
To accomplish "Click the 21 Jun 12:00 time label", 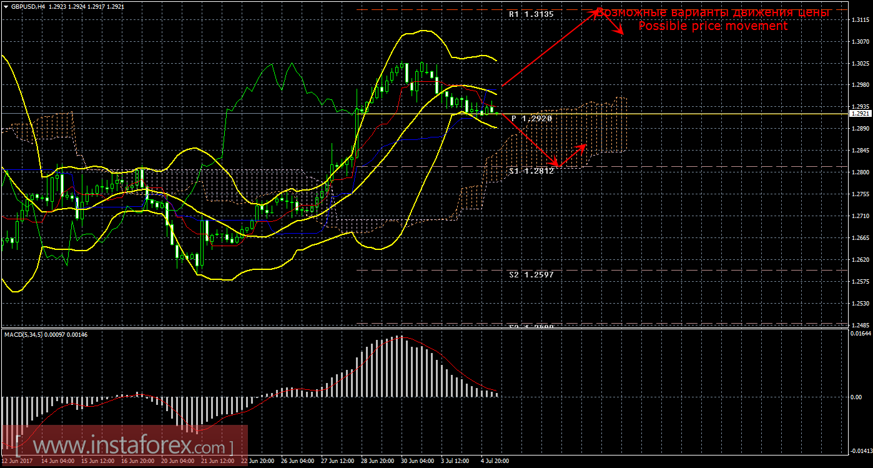I will pos(218,461).
